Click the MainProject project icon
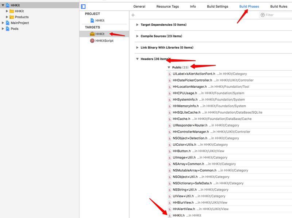The height and width of the screenshot is (218, 292). pos(8,23)
